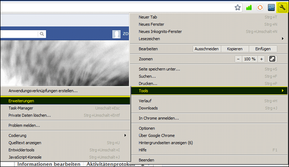
Task: Click the Kopieren button
Action: coord(235,49)
